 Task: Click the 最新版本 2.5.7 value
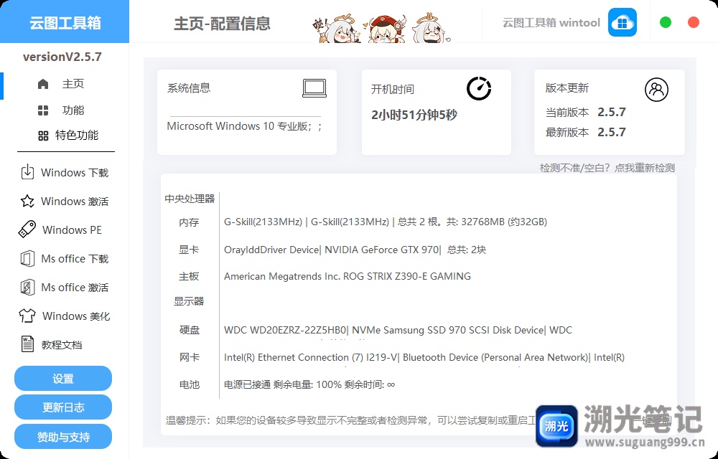612,132
